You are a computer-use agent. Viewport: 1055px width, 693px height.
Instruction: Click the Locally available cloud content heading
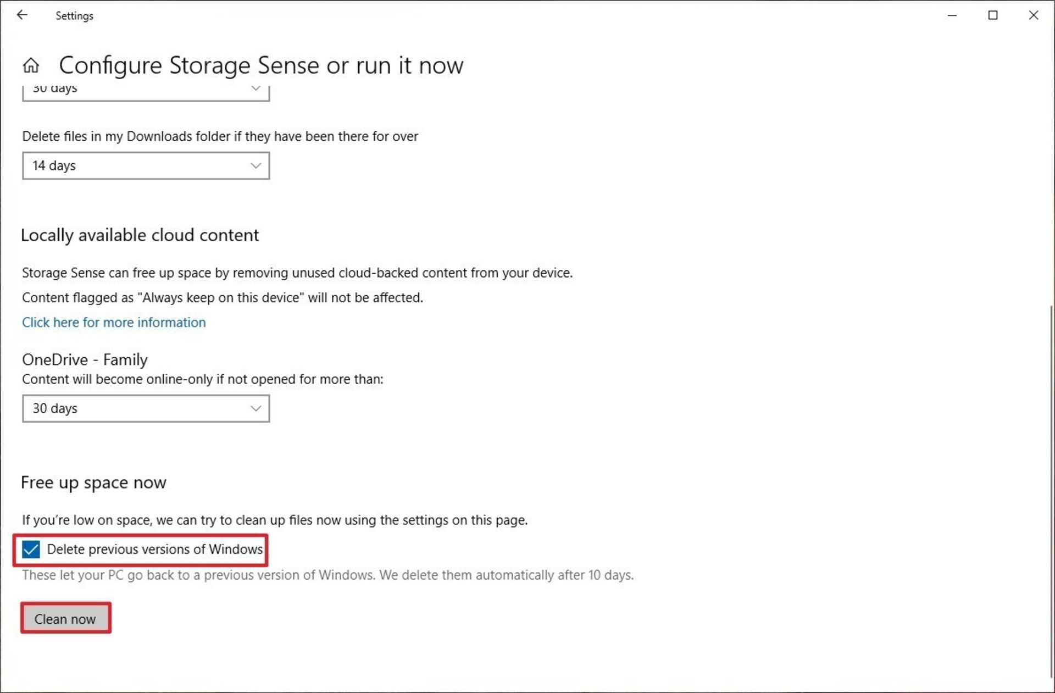coord(140,235)
